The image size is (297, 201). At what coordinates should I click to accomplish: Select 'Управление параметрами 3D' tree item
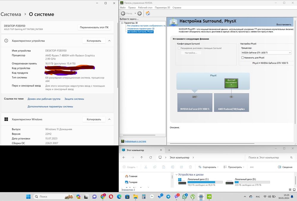[141, 29]
